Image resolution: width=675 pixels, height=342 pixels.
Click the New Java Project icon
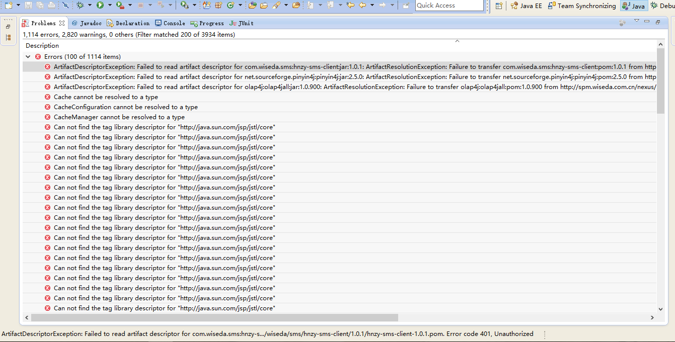207,5
